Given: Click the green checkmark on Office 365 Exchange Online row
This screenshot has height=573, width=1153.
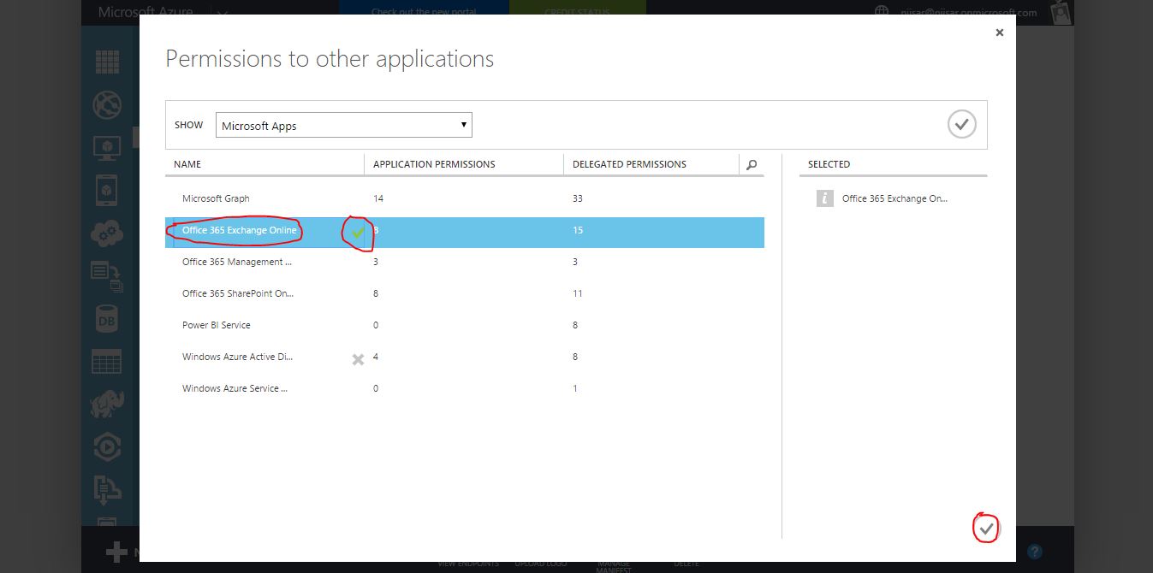Looking at the screenshot, I should click(358, 232).
